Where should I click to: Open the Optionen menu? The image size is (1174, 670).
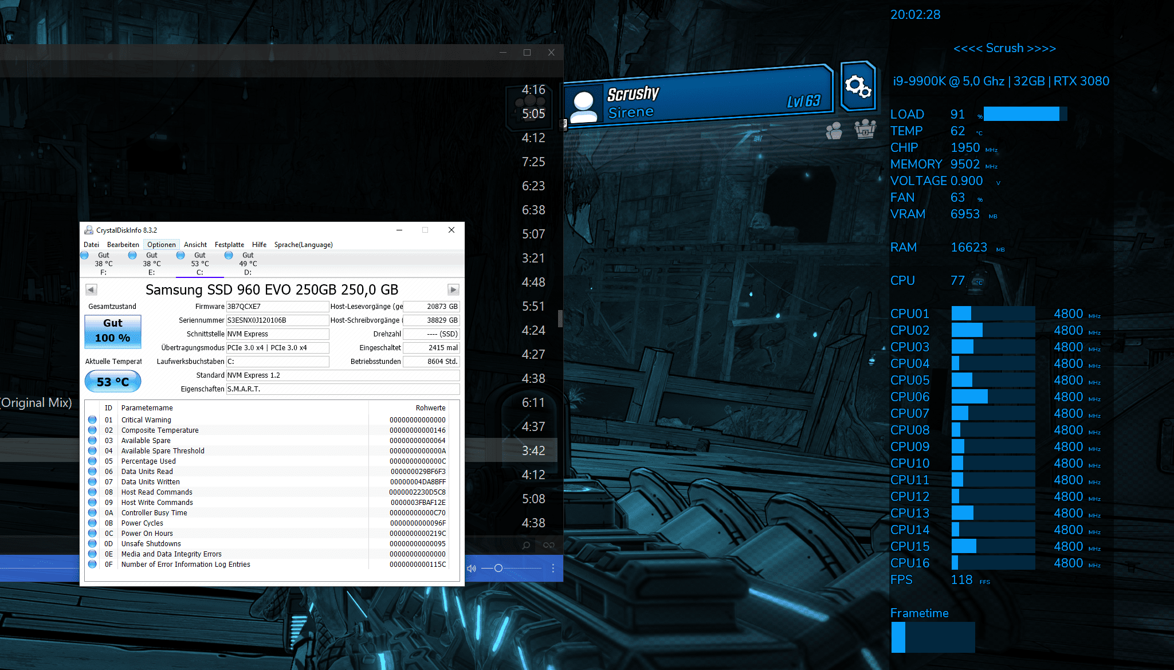coord(162,245)
